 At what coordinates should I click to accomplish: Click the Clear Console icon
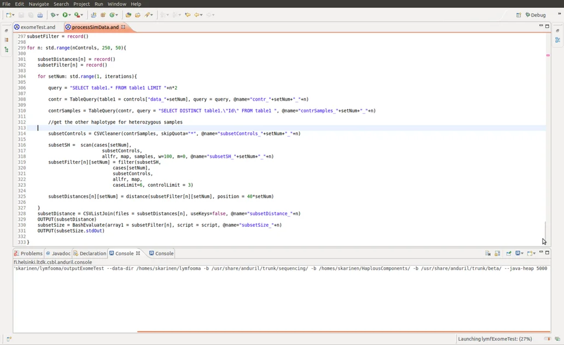point(487,254)
